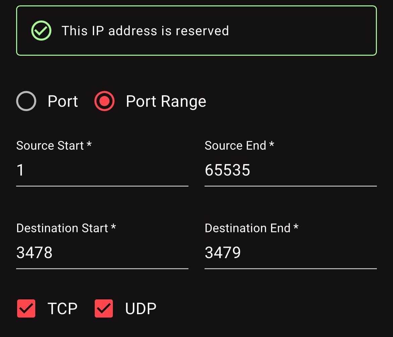The image size is (393, 337).
Task: Click the "Port" option label
Action: 63,101
